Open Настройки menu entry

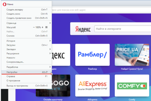click(26, 72)
